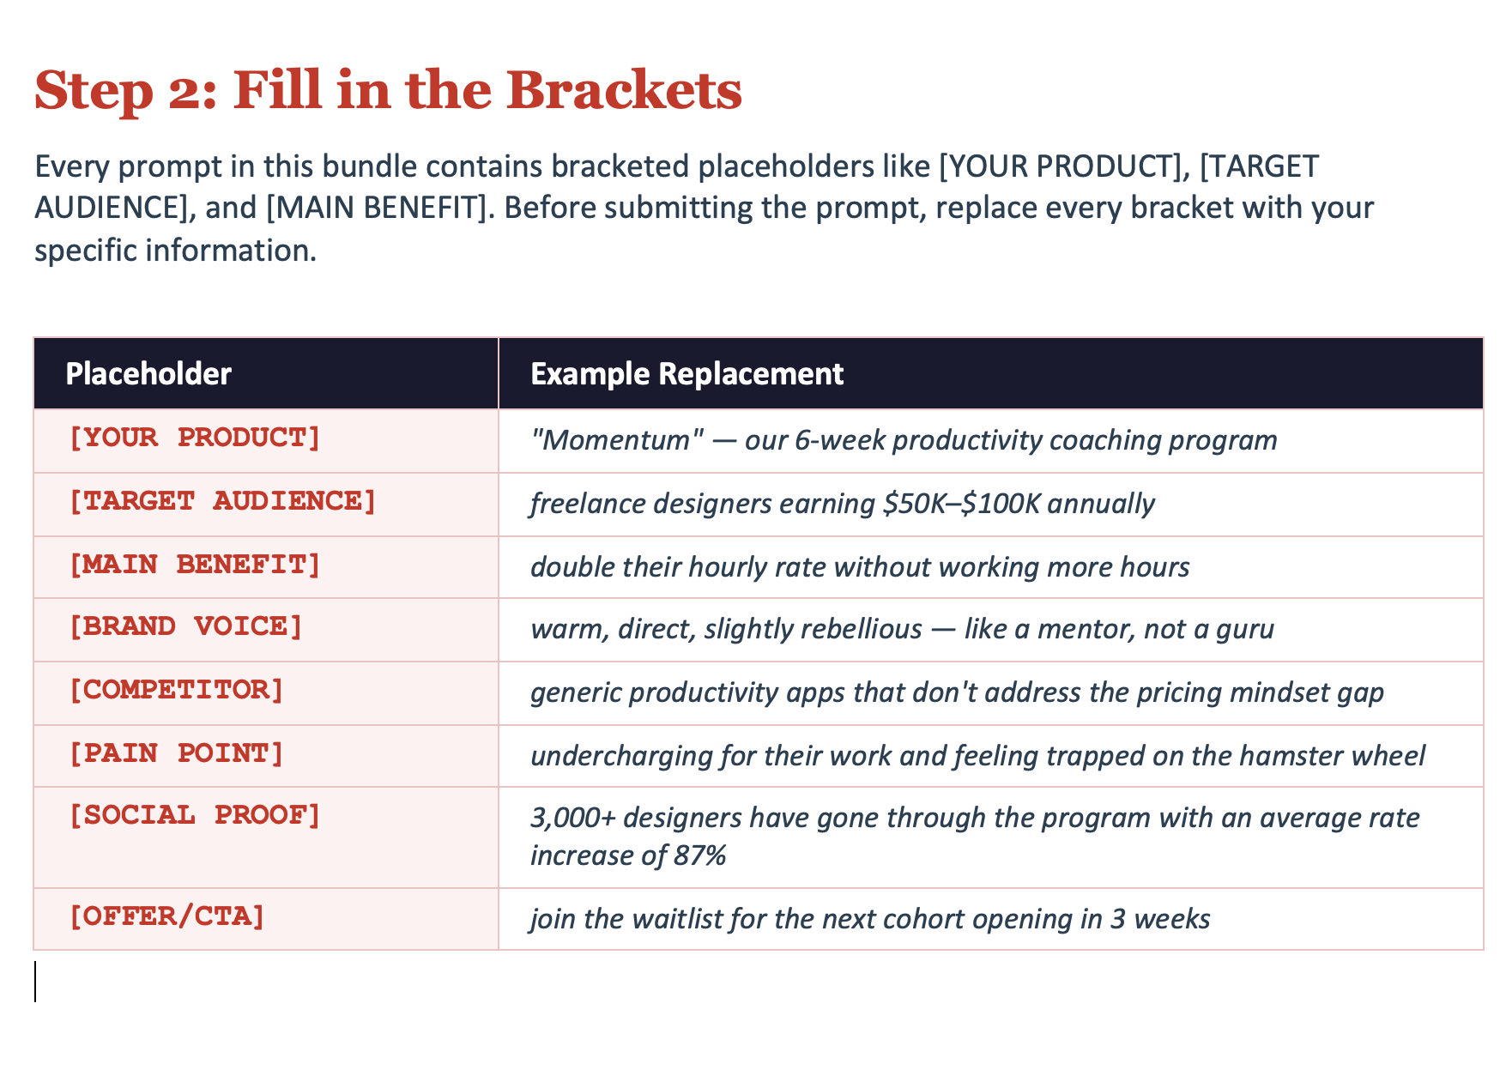
Task: Place cursor in the [TARGET AUDIENCE] cell
Action: (x=222, y=502)
